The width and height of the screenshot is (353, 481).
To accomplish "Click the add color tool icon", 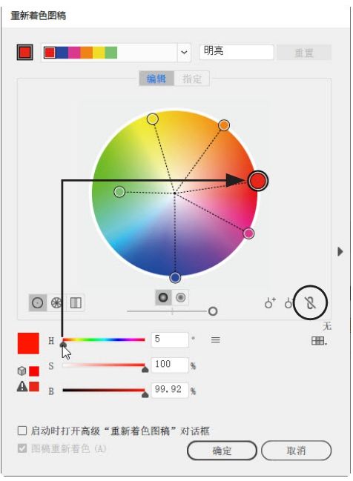I will coord(270,303).
